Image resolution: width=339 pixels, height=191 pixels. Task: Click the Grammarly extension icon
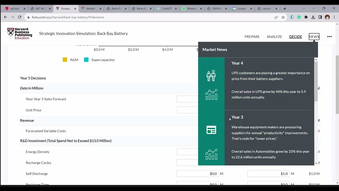tap(299, 17)
